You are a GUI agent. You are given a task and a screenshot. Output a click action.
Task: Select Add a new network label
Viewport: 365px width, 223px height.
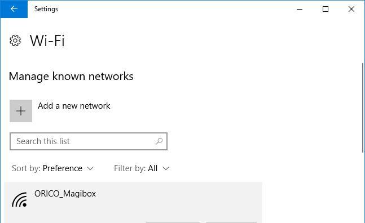pyautogui.click(x=74, y=106)
